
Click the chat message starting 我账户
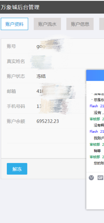pos(99,138)
